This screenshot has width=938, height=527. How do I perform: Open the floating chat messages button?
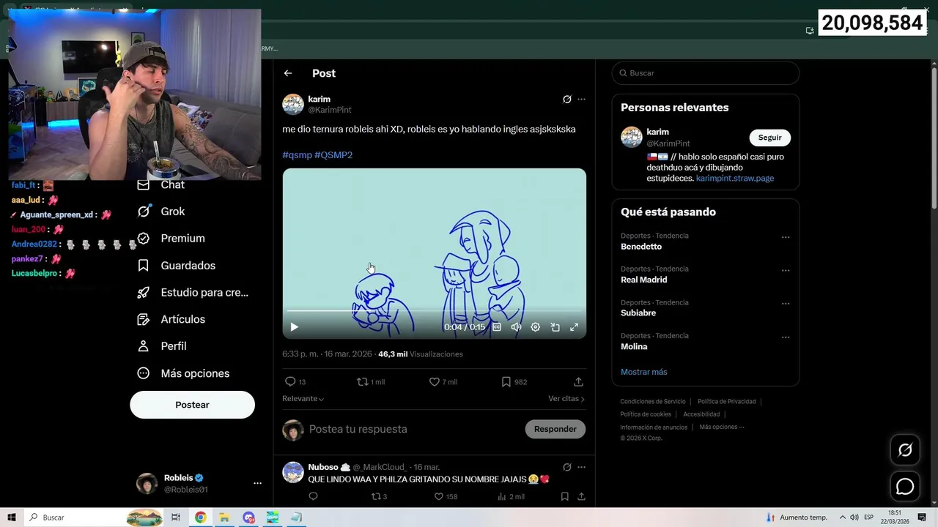(905, 486)
